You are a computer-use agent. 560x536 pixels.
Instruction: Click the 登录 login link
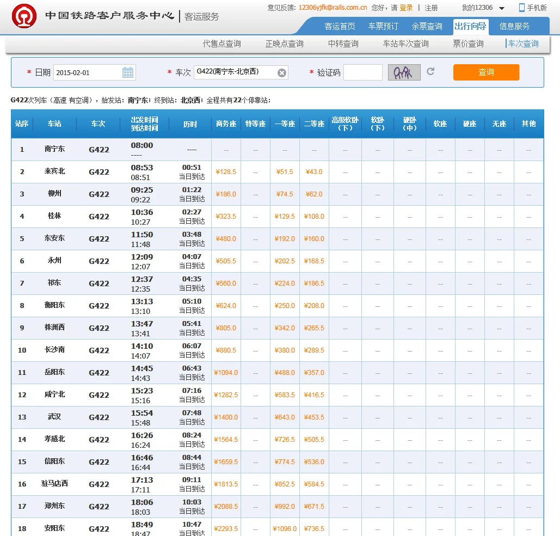pos(406,8)
